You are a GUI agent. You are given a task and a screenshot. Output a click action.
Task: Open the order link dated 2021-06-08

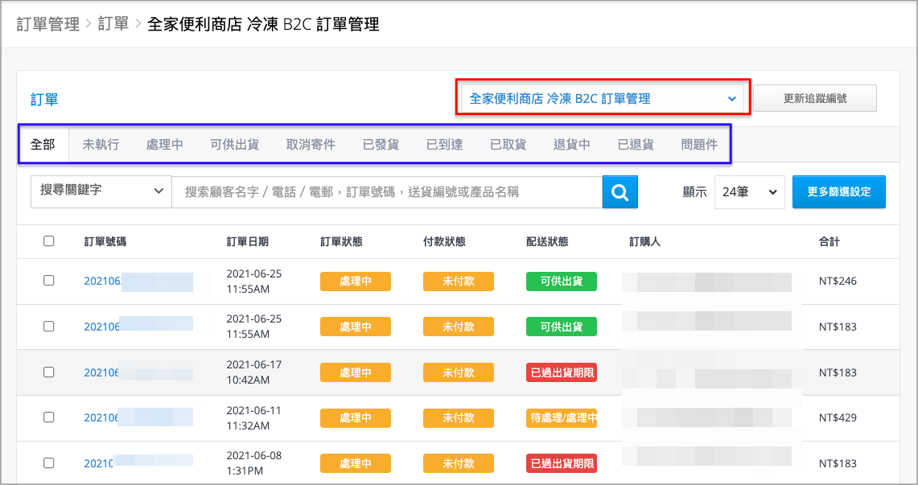pyautogui.click(x=99, y=463)
